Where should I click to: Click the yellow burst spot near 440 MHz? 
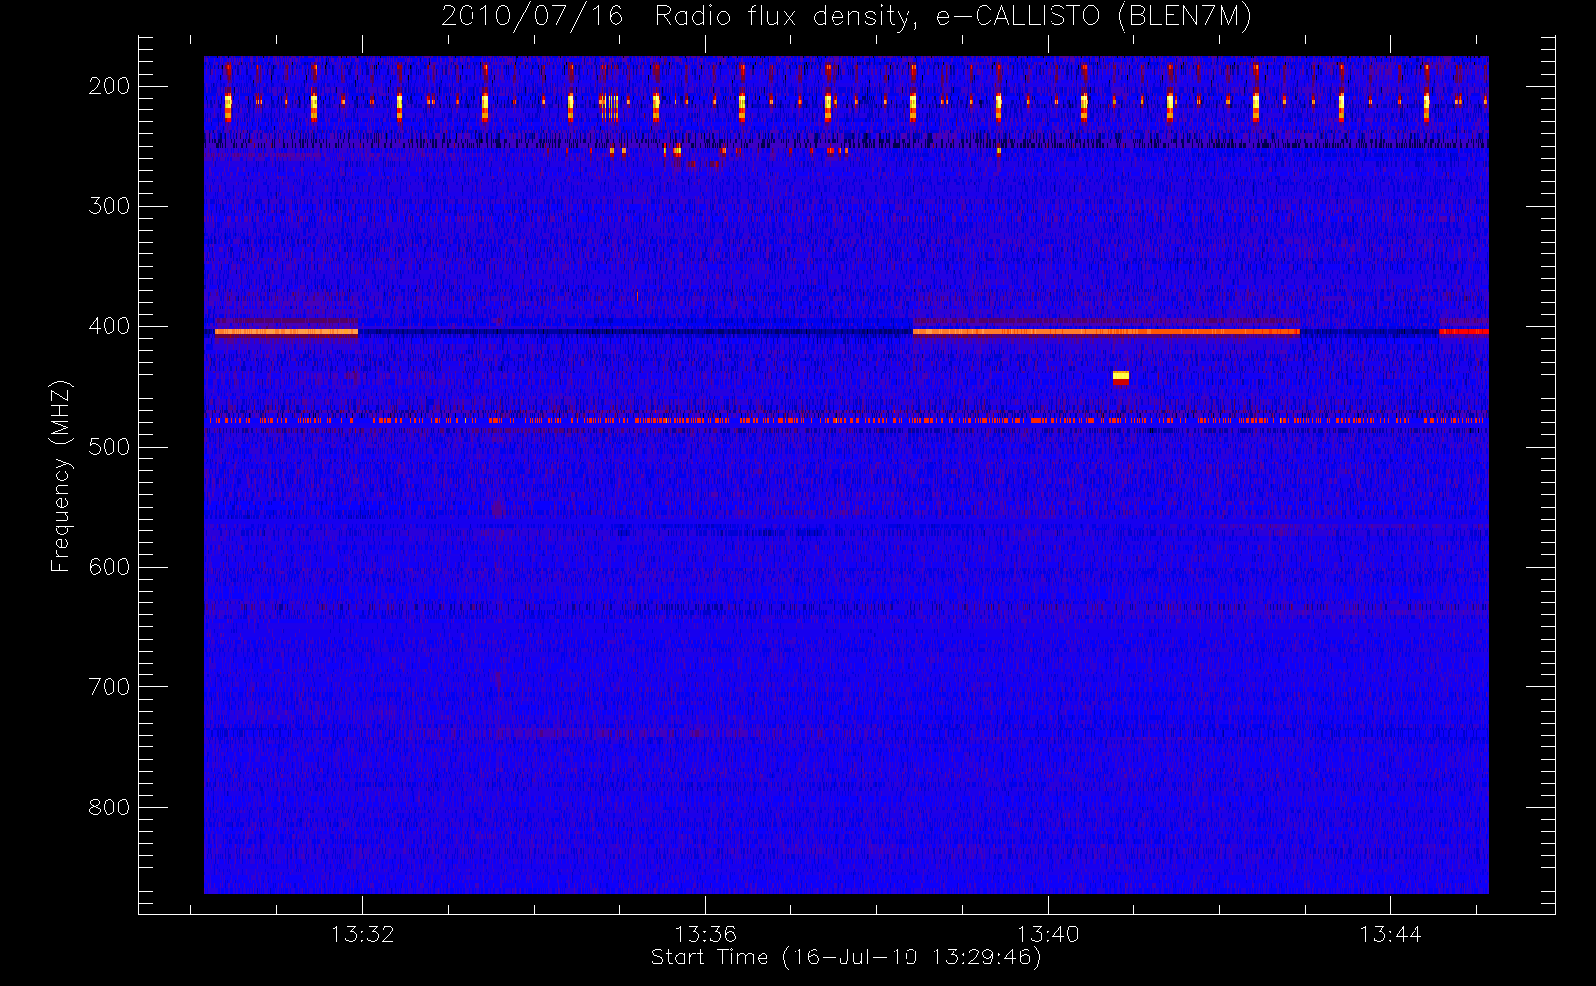click(x=1121, y=377)
